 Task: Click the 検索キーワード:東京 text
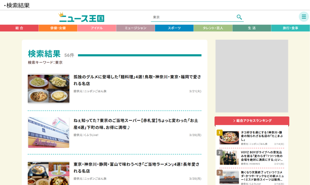tap(45, 63)
